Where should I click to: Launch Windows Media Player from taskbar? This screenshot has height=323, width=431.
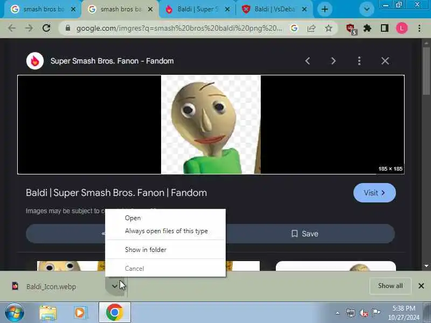pyautogui.click(x=81, y=313)
